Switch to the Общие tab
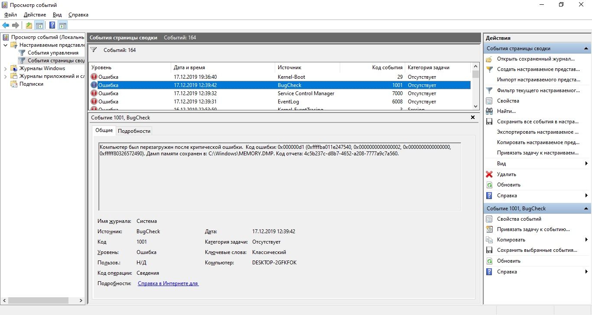The height and width of the screenshot is (315, 592). point(104,130)
